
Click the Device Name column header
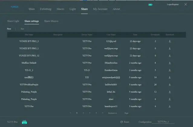(x=87, y=35)
